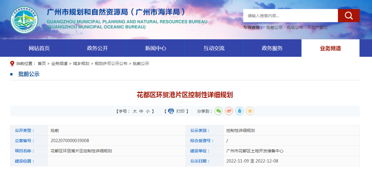Viewport: 372px width, 175px height.
Task: Open 政务服务 navigation tab
Action: click(272, 48)
